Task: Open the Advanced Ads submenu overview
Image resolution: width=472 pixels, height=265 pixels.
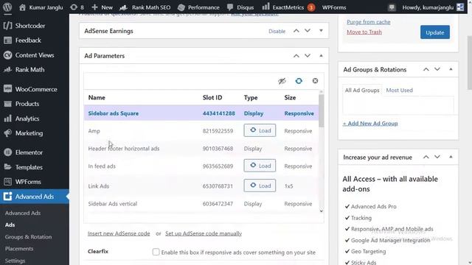Action: click(x=23, y=213)
